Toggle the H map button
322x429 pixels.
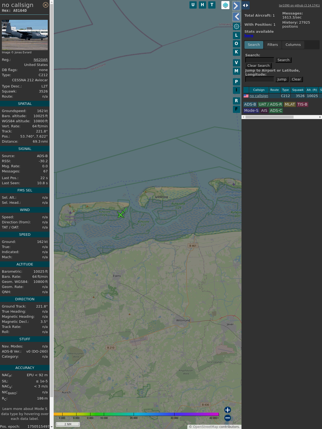[x=202, y=5]
